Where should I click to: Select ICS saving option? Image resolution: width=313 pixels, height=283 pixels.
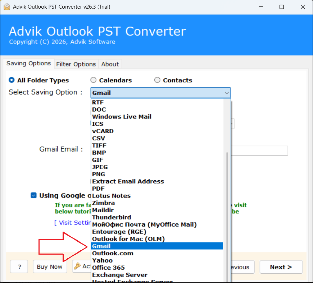(157, 124)
